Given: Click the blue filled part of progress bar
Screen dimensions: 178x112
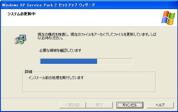Looking at the screenshot, I should click(x=69, y=61).
